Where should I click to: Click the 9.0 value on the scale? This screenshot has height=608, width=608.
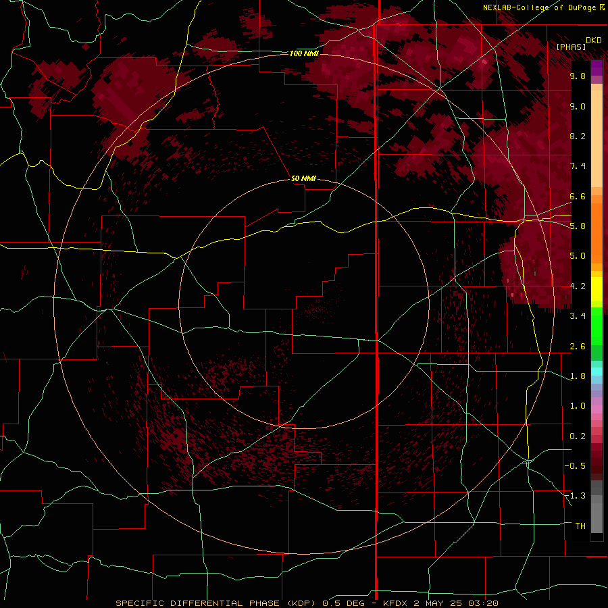coord(578,106)
